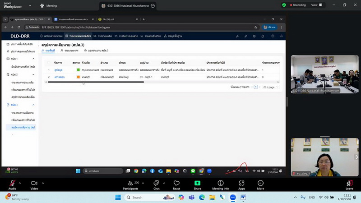Click the ตรวจสอบ link in row 2

point(60,77)
